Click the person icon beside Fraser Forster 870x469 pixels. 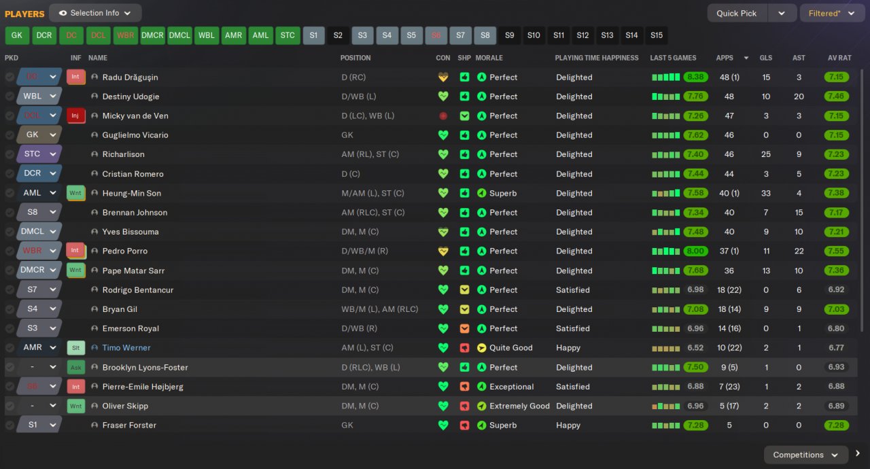click(94, 425)
